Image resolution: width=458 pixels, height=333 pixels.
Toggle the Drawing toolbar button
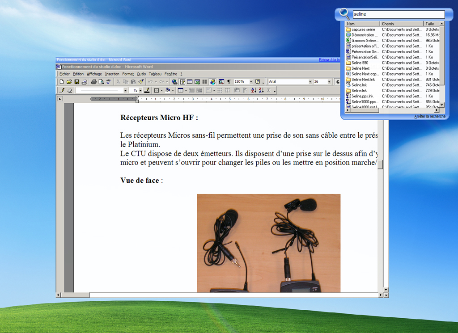[x=212, y=82]
